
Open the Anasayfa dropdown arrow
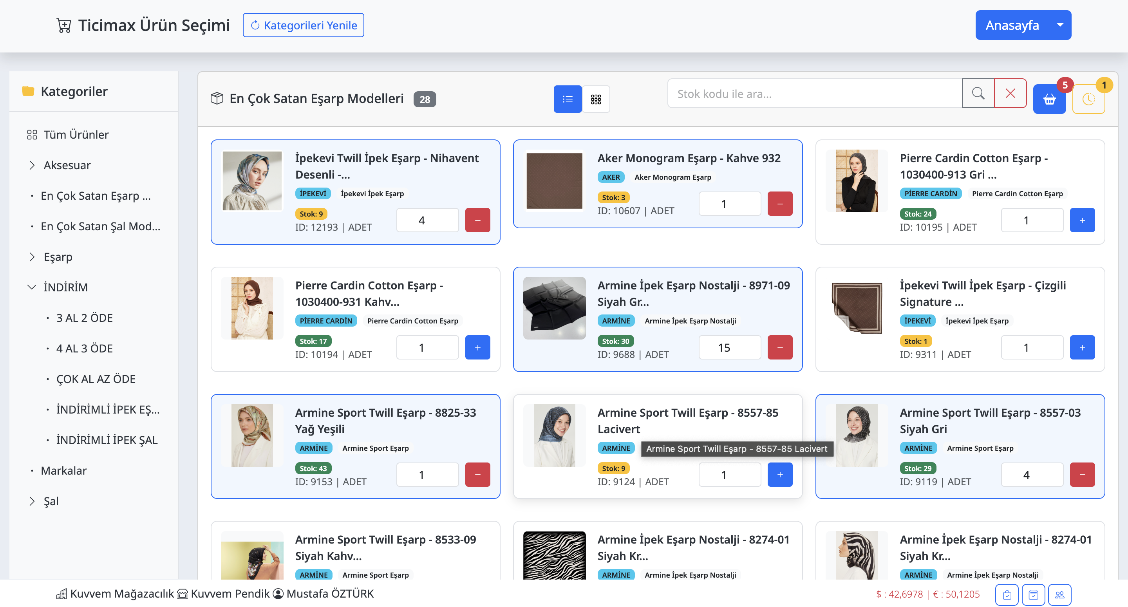(x=1060, y=25)
